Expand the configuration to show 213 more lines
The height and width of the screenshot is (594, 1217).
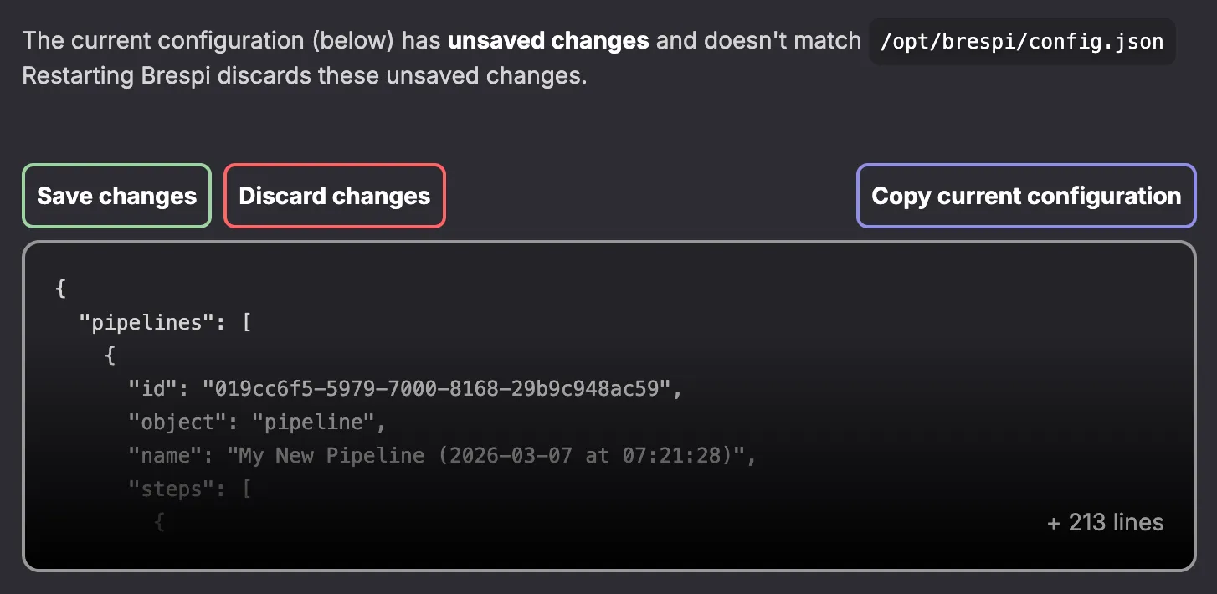tap(1104, 522)
